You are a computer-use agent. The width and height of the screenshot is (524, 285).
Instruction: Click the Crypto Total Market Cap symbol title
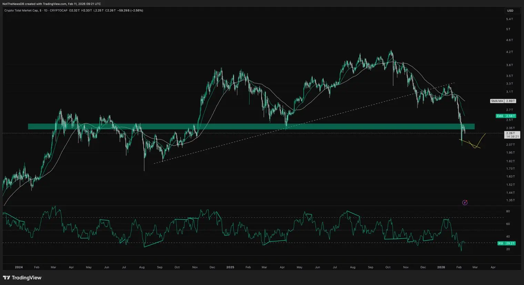(x=21, y=11)
